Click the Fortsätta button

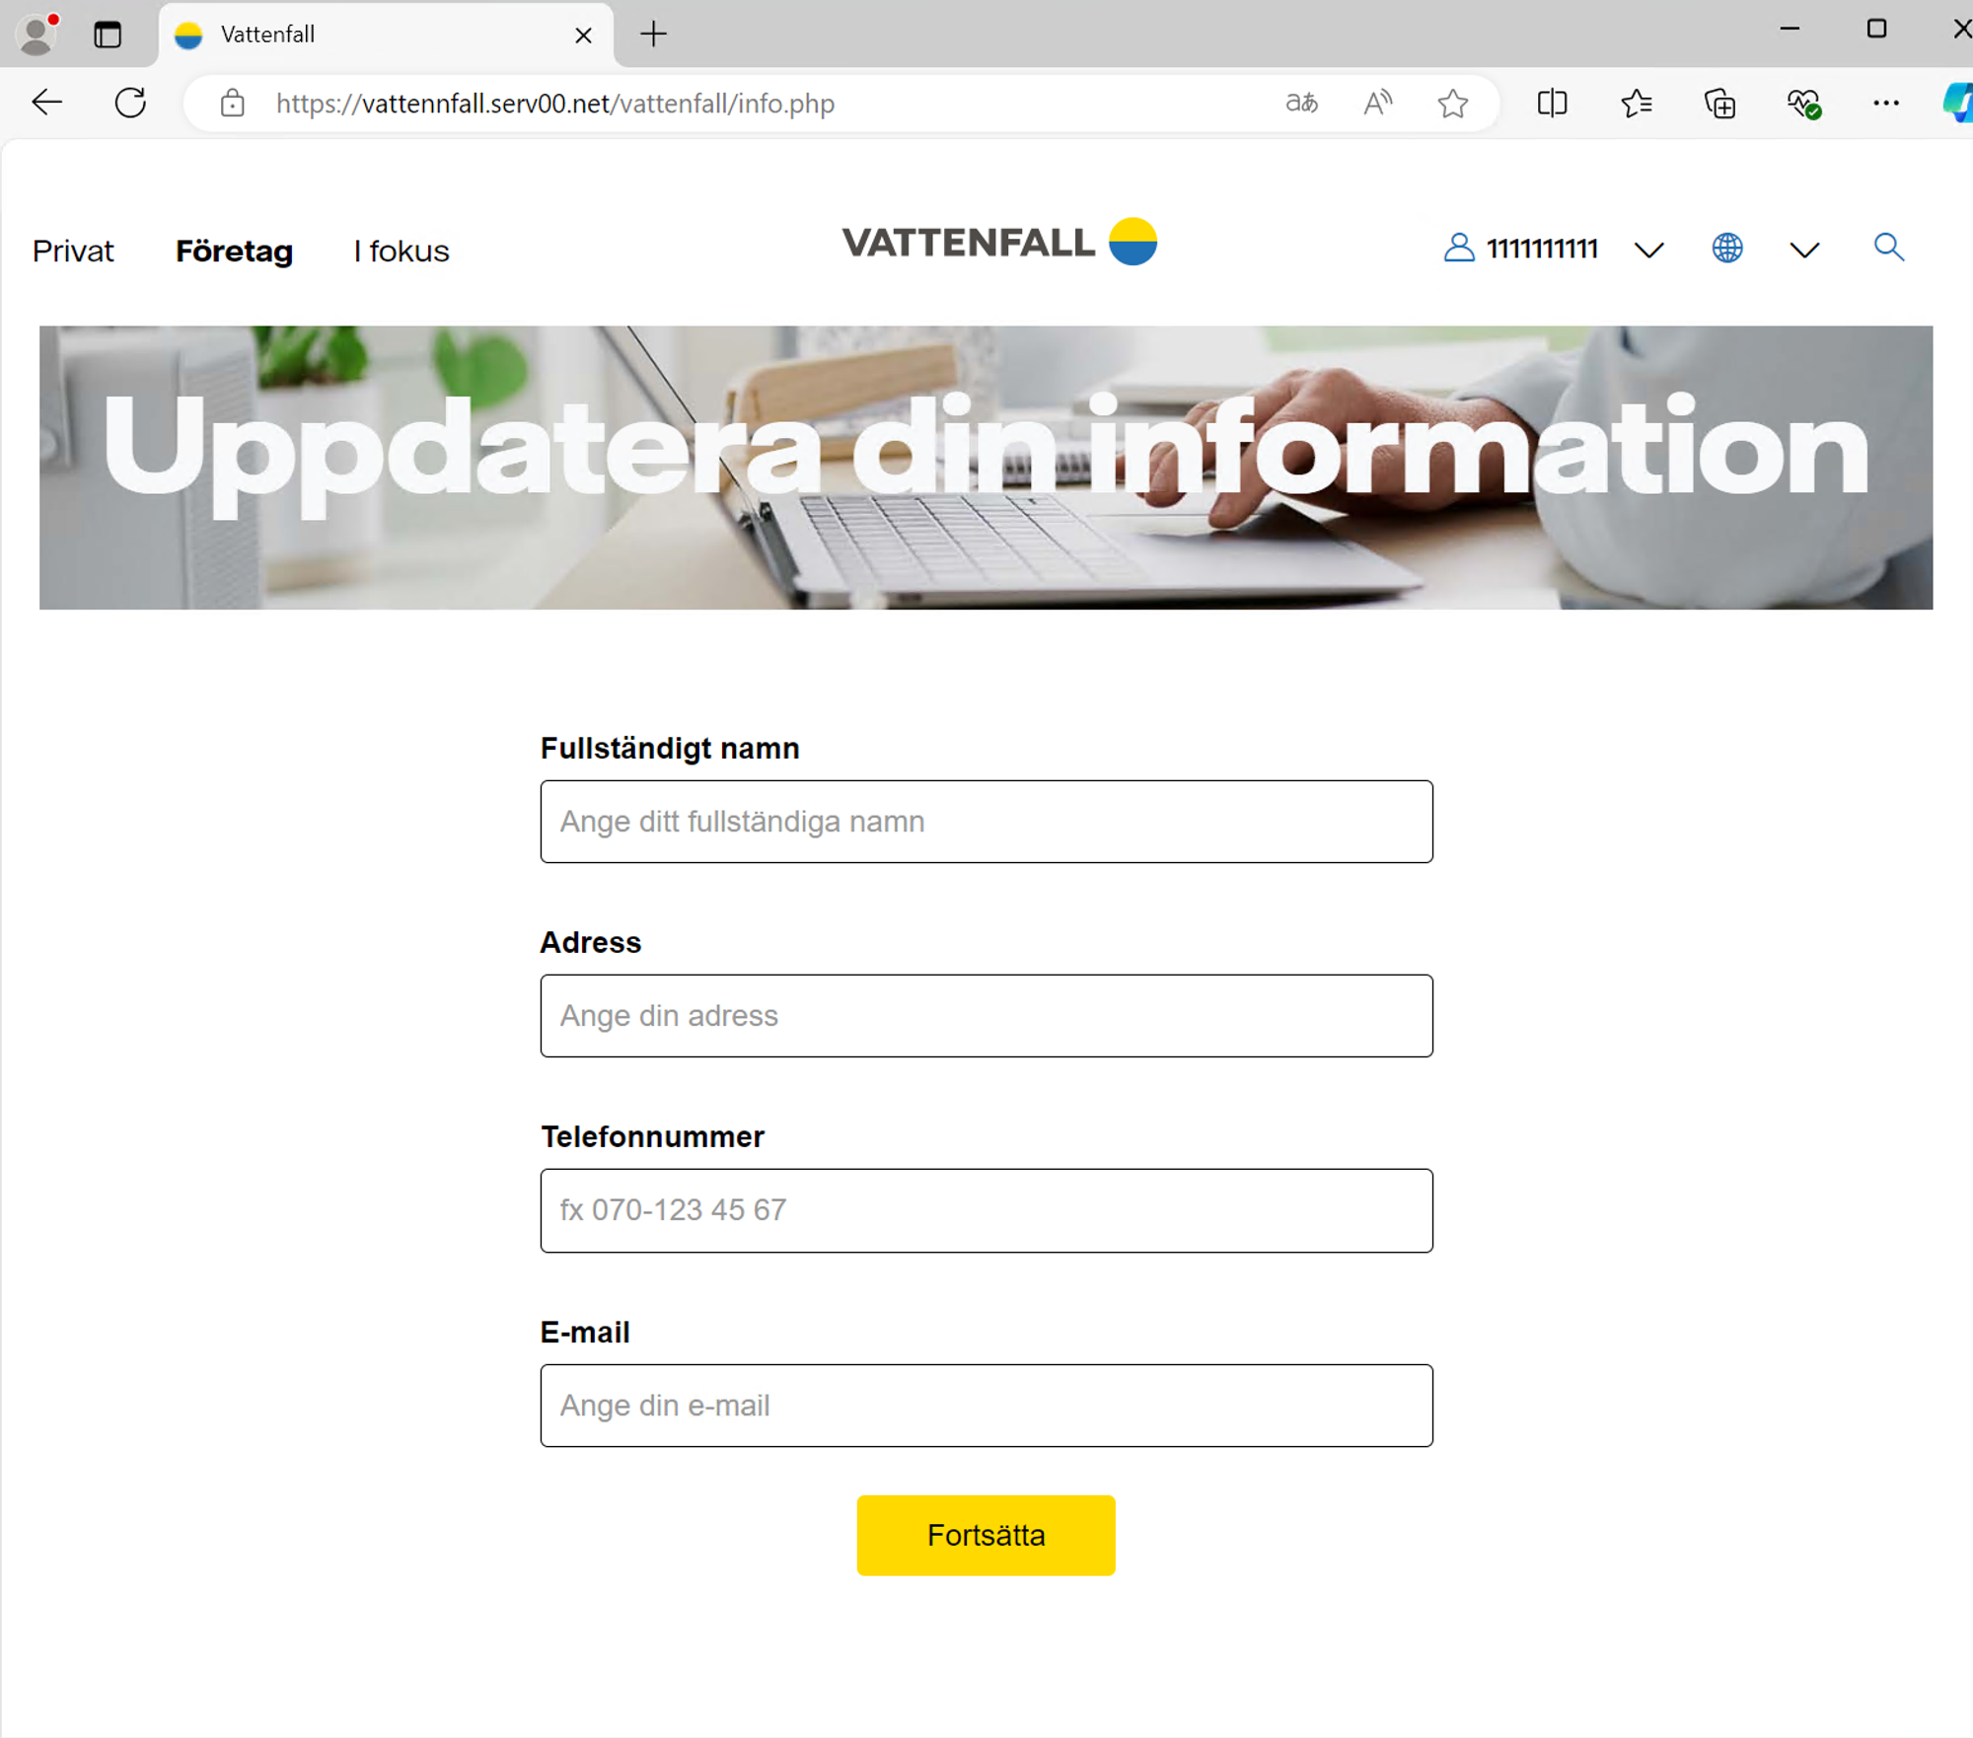985,1534
